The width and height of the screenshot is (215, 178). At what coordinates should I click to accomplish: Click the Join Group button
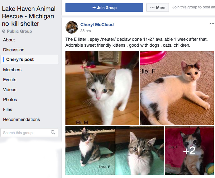coord(104,7)
